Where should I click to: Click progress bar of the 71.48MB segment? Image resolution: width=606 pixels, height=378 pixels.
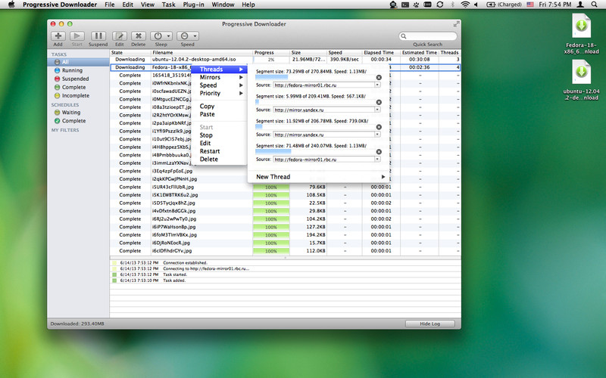click(314, 152)
